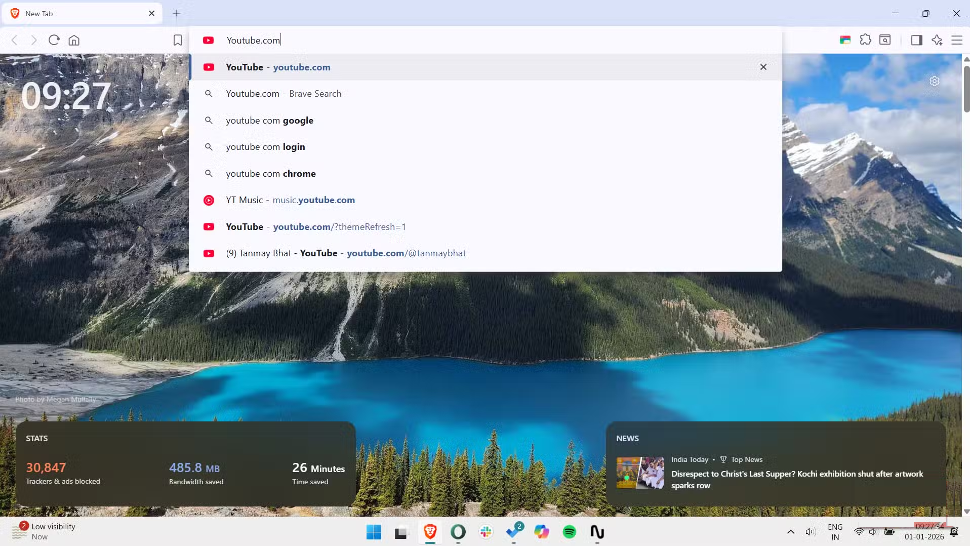
Task: Click the address bar containing Youtube.com
Action: (485, 40)
